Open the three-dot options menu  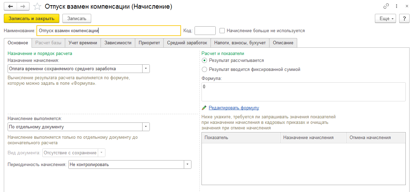396,6
